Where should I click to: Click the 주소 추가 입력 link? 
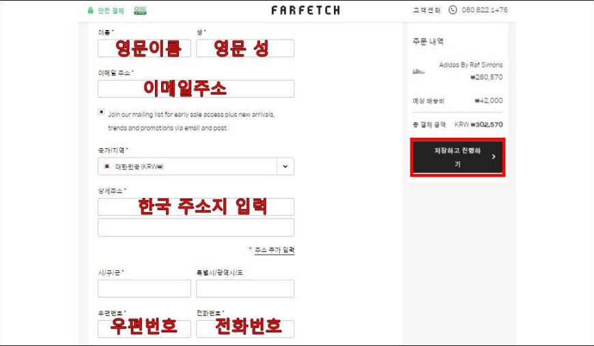click(x=274, y=250)
